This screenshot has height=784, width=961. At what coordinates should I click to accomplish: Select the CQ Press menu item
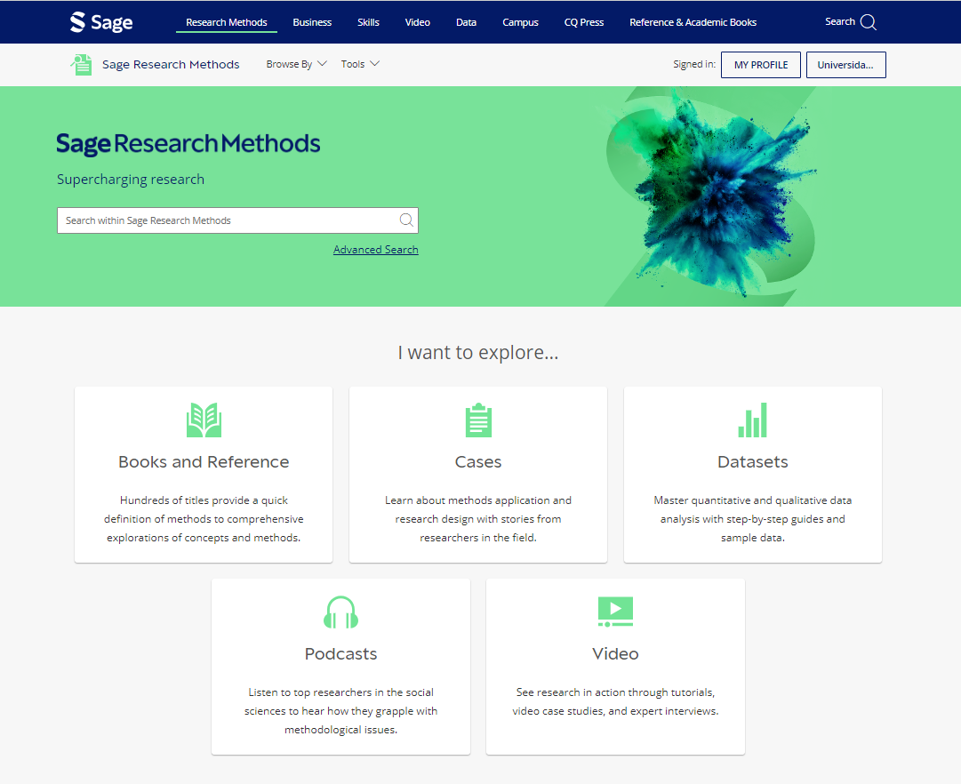tap(583, 21)
